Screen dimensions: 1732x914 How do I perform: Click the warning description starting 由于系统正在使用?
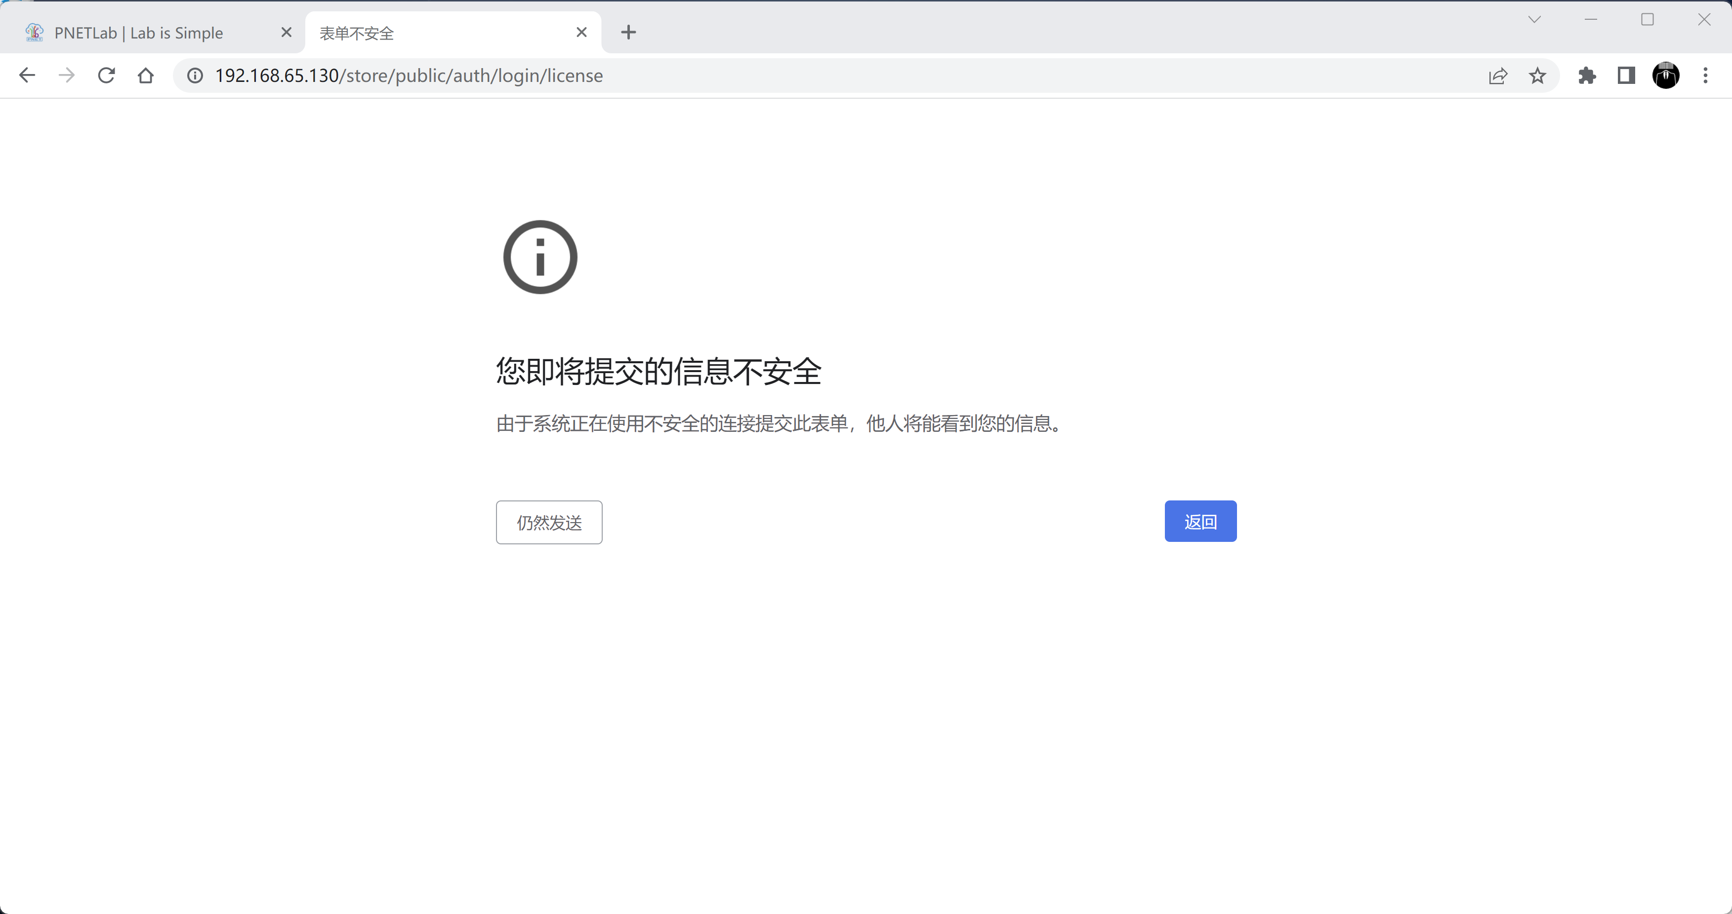pos(780,424)
